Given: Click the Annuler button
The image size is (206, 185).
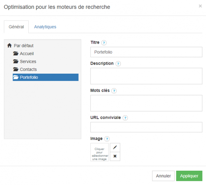Looking at the screenshot, I should tap(163, 176).
